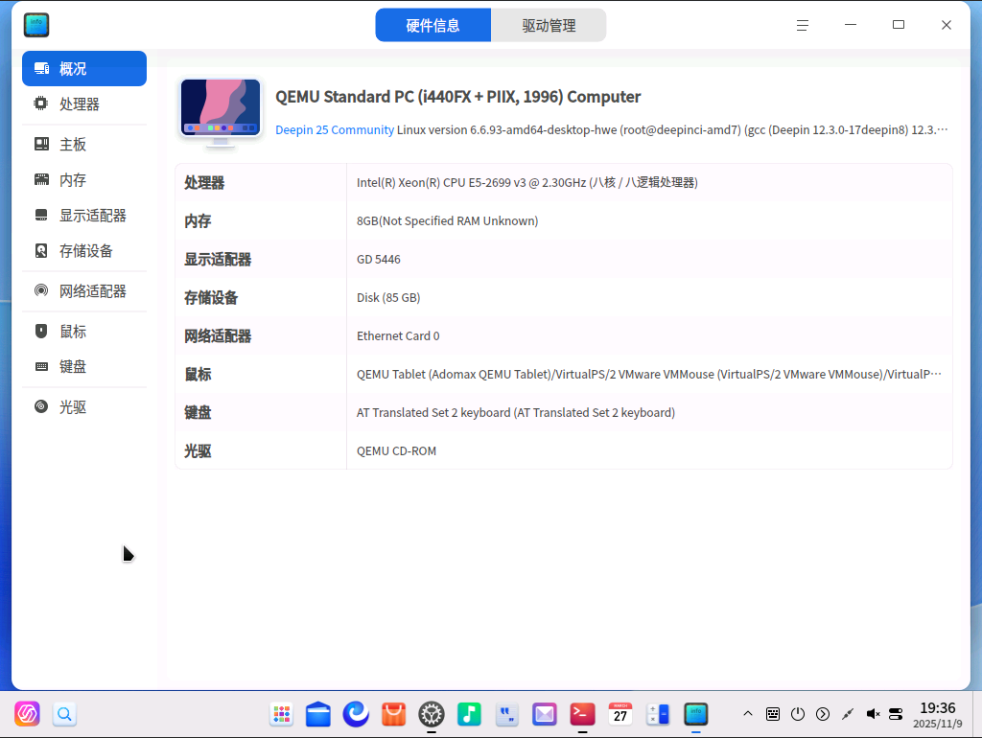Open the 存储设备 icon in the sidebar
This screenshot has width=982, height=738.
pyautogui.click(x=41, y=251)
